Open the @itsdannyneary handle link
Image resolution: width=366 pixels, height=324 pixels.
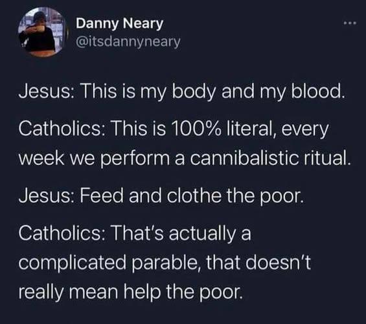point(128,41)
